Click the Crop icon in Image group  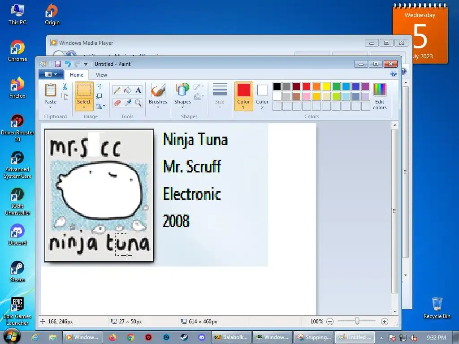tap(99, 86)
